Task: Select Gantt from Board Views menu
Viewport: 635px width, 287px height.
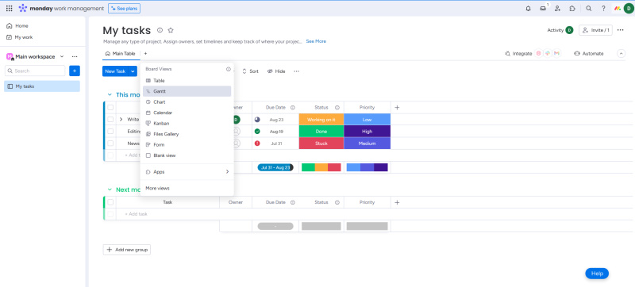Action: pyautogui.click(x=187, y=91)
